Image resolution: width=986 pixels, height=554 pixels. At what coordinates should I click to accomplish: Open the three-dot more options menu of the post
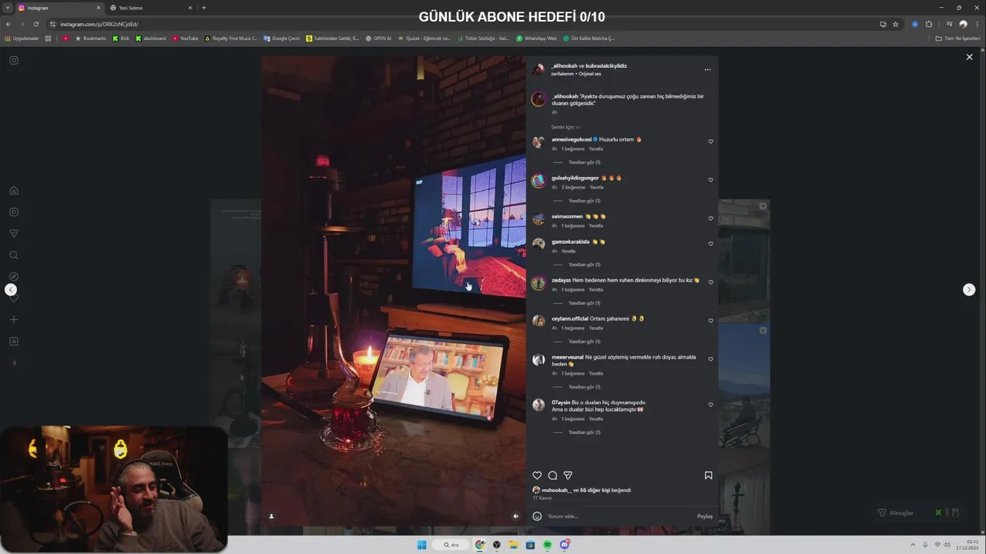tap(707, 70)
